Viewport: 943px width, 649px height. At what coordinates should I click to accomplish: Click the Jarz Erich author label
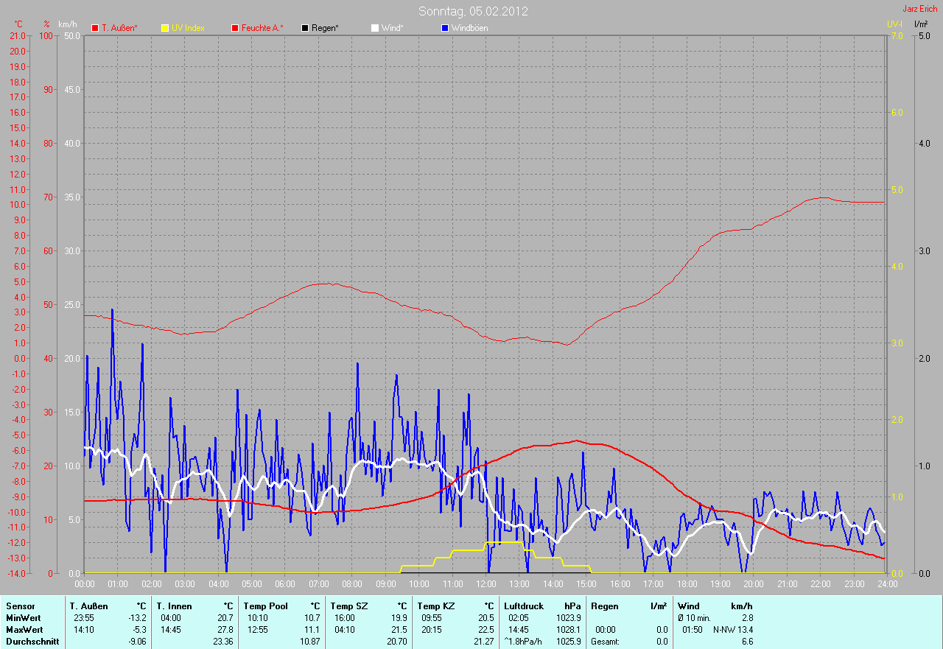pyautogui.click(x=919, y=9)
